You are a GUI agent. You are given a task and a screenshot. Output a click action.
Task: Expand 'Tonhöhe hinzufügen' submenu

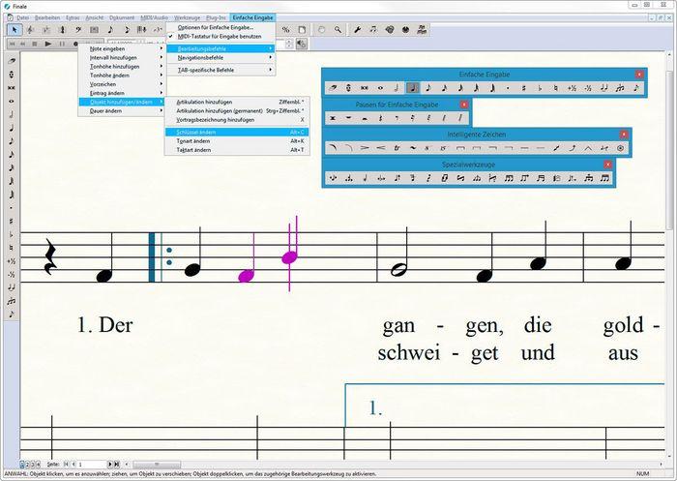(121, 67)
